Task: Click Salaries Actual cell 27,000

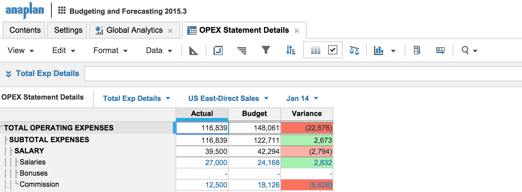Action: pos(202,163)
